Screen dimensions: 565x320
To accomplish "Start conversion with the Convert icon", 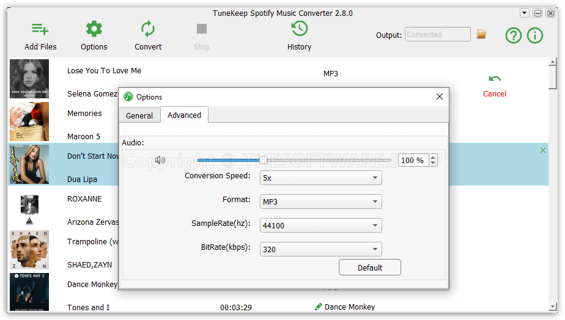I will (x=148, y=29).
